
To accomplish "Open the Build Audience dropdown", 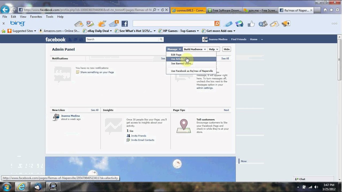I will (195, 49).
